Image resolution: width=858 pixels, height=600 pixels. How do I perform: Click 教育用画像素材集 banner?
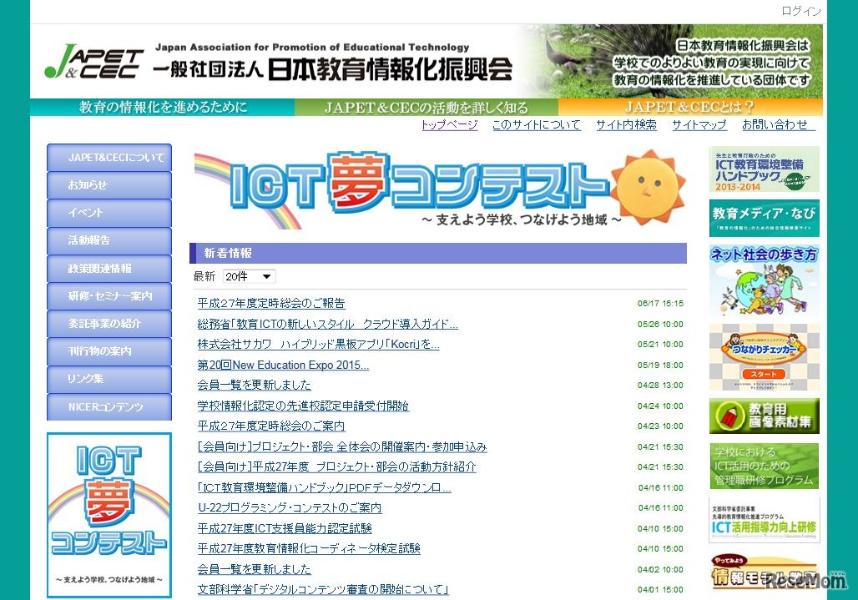pos(764,416)
